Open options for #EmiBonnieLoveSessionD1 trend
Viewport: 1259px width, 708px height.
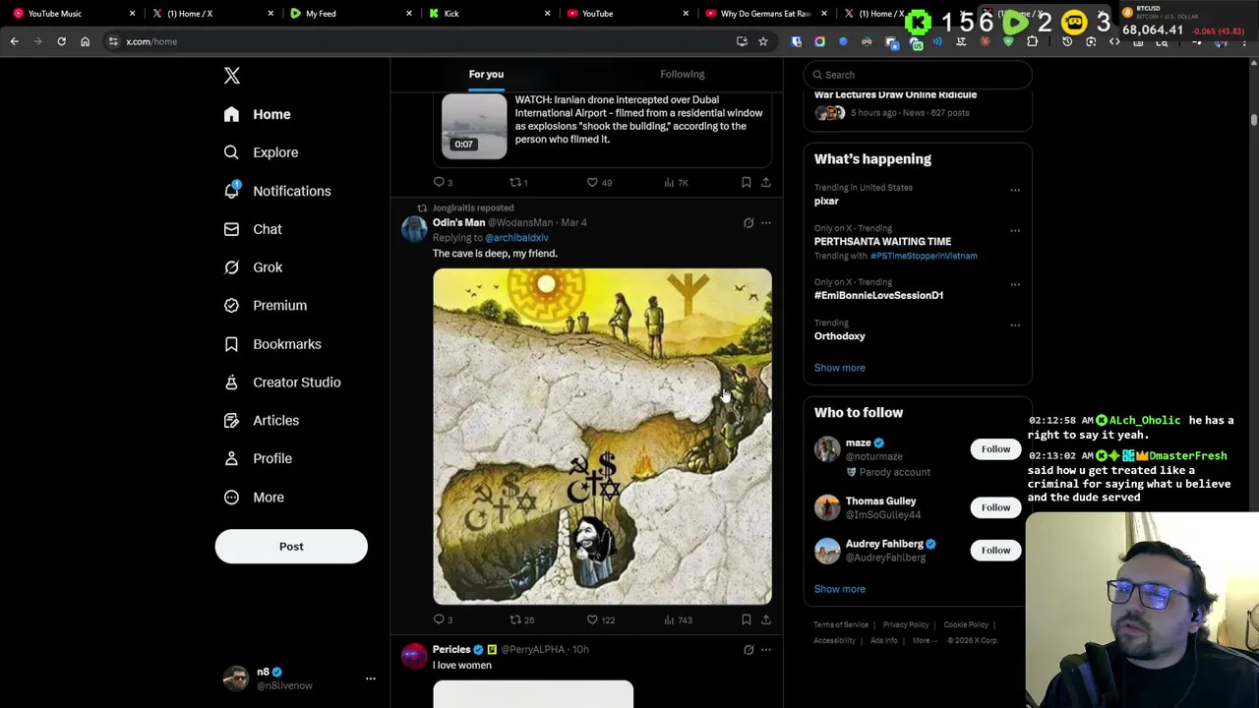point(1015,285)
